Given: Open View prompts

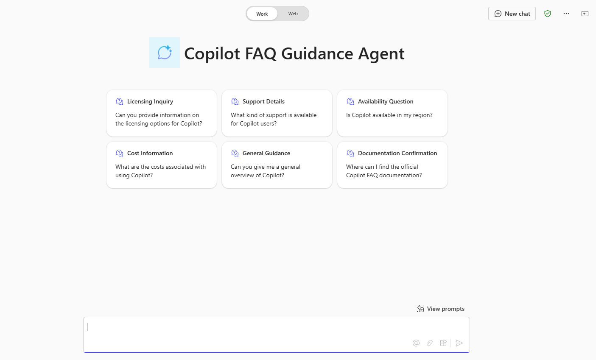Looking at the screenshot, I should click(x=441, y=309).
